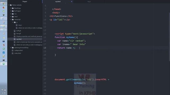Click line number 18 in the gutter

(45, 48)
